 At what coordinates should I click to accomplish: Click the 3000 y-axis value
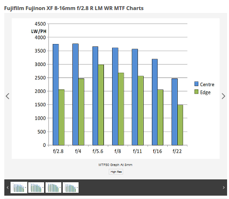(40, 65)
